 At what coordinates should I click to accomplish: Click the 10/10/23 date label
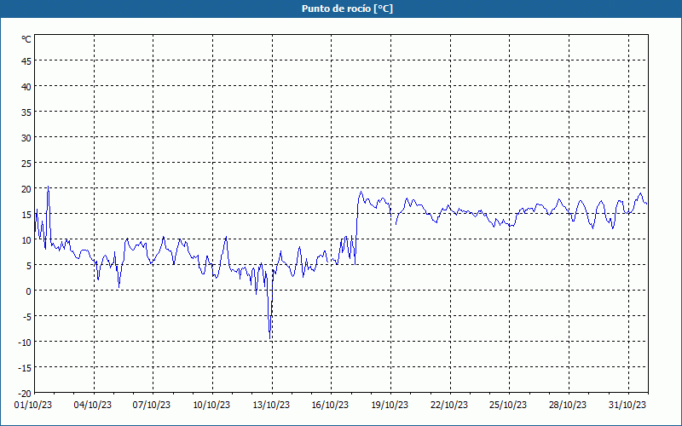click(x=211, y=405)
